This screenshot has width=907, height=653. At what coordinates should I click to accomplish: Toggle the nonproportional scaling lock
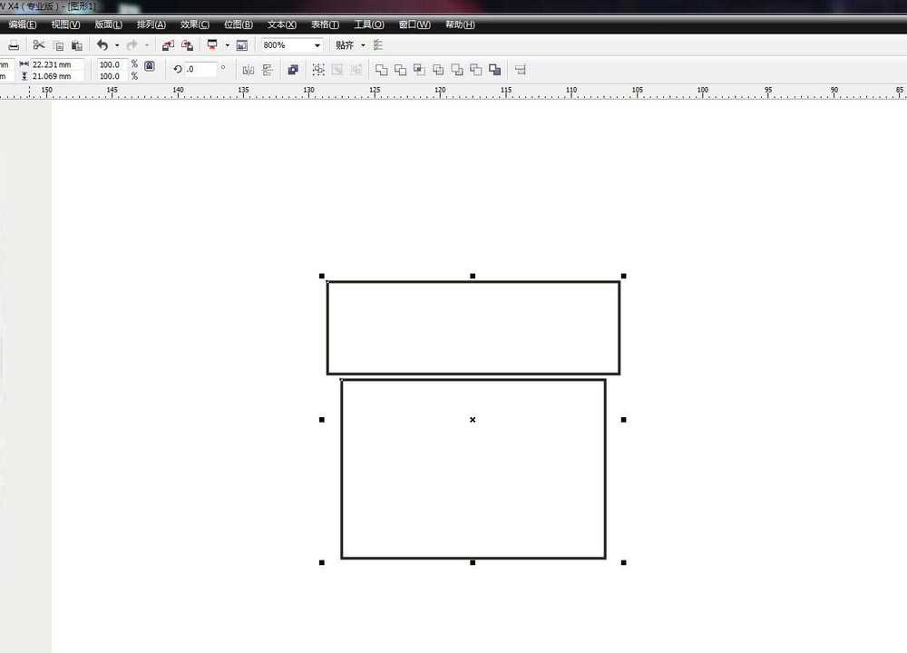click(149, 65)
